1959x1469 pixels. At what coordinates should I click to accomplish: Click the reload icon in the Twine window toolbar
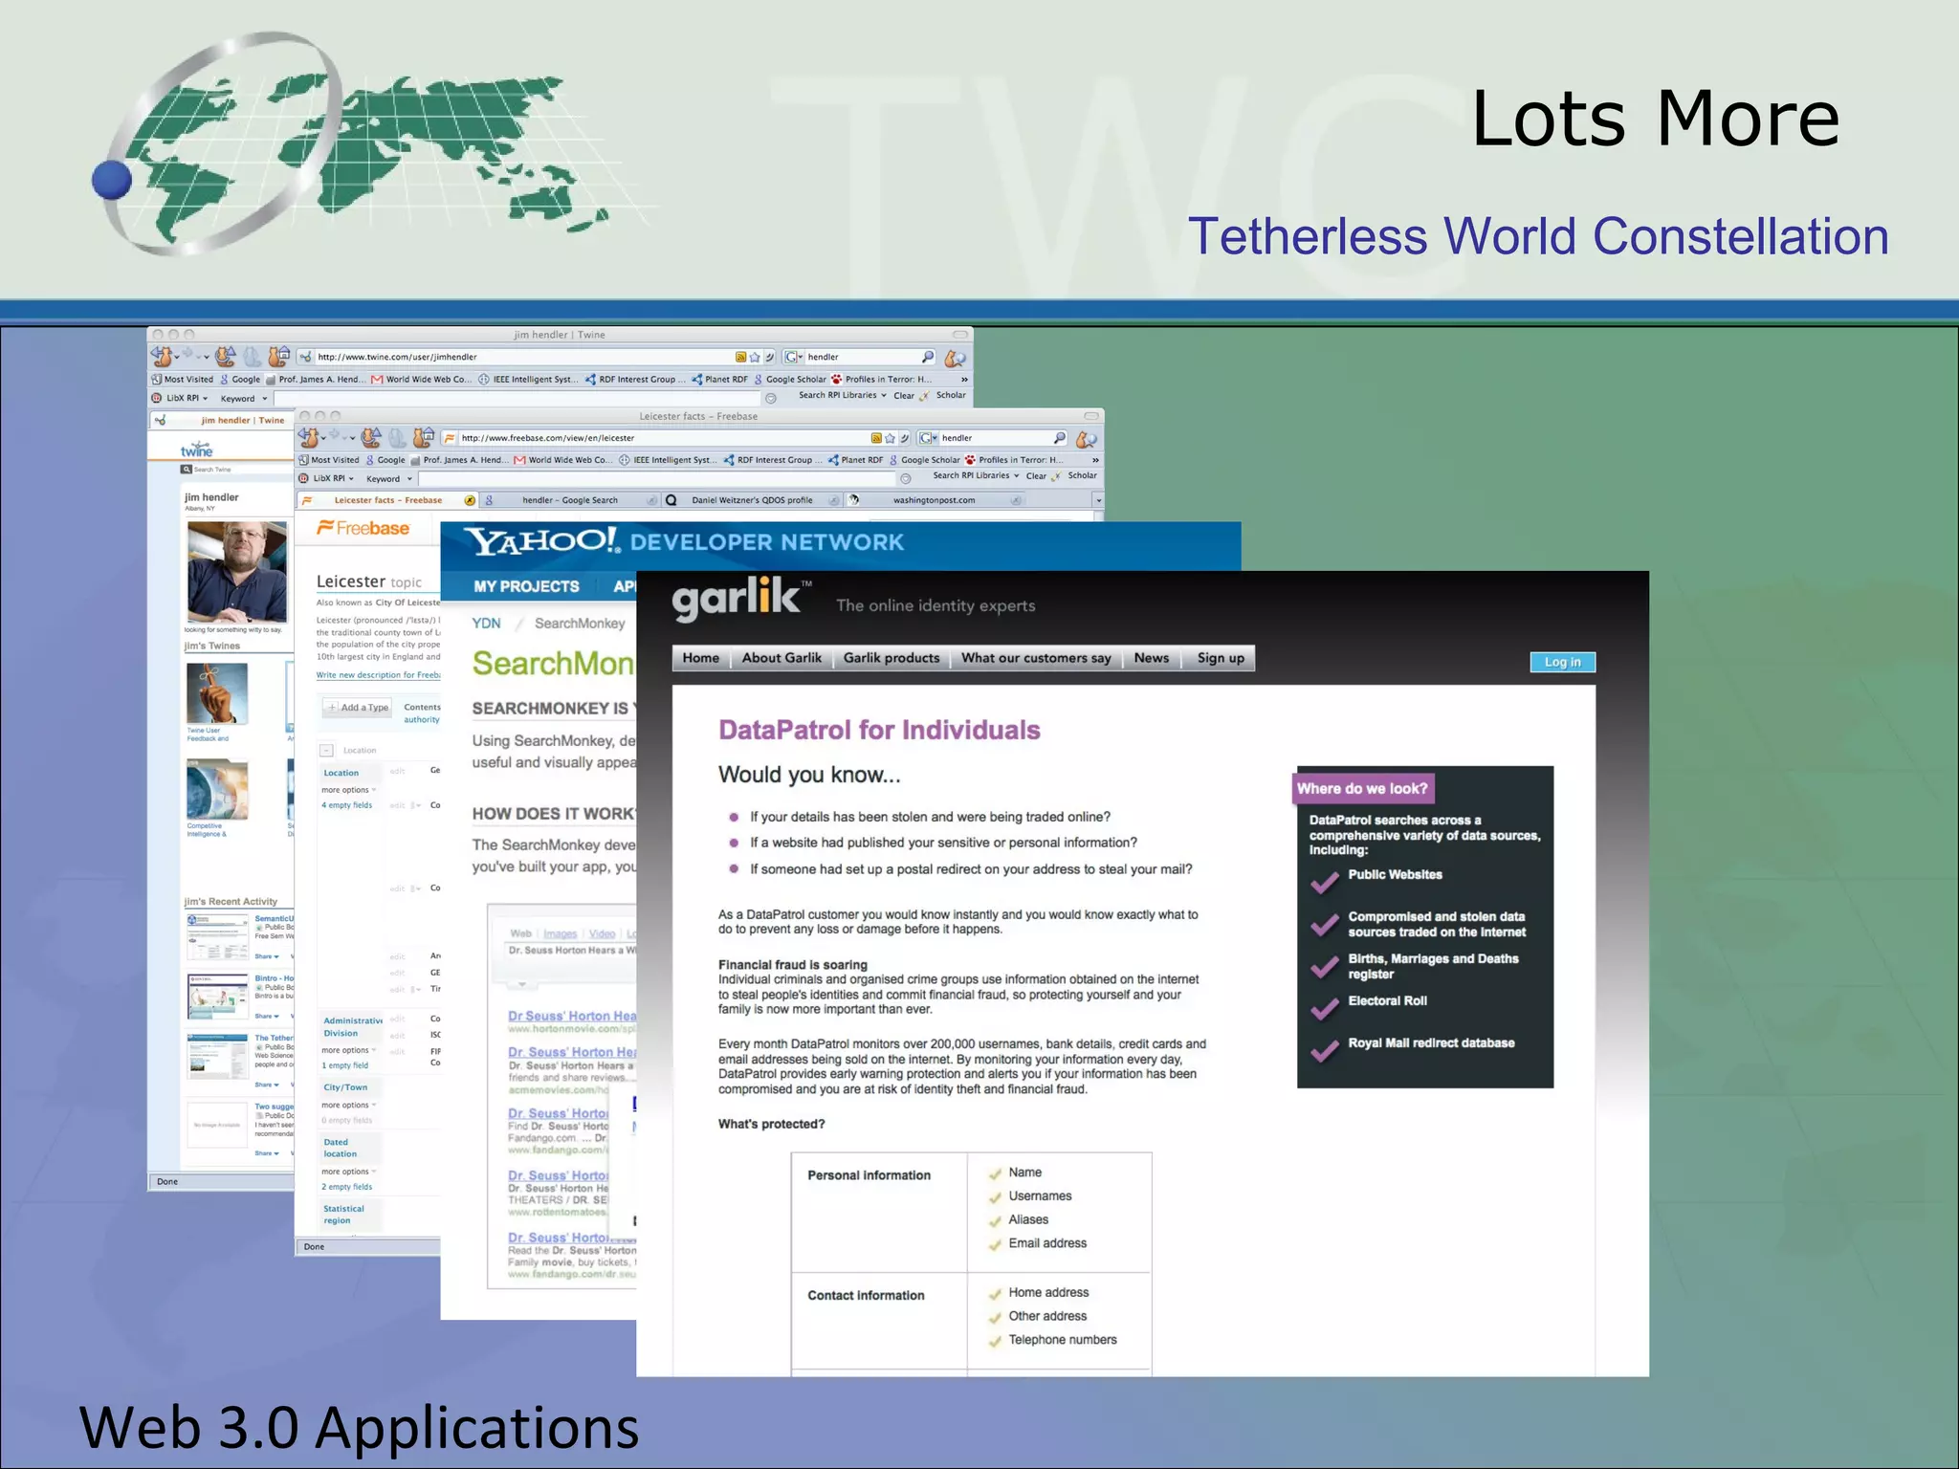pos(226,357)
